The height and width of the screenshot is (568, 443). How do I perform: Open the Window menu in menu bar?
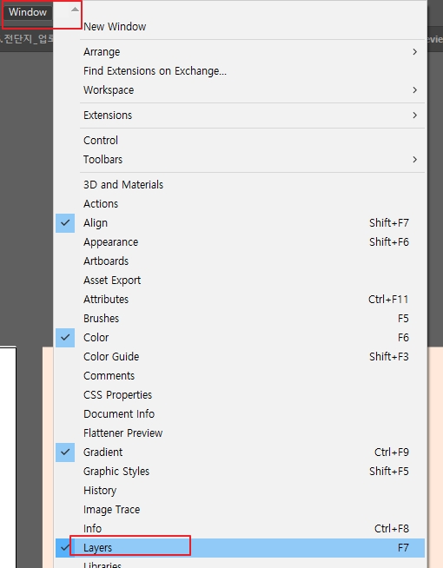28,12
